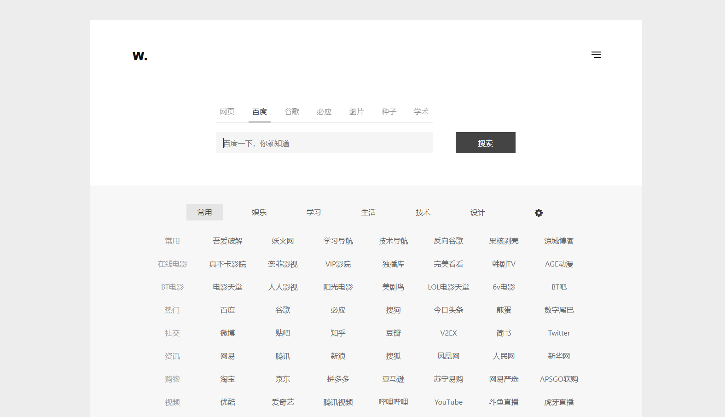Visit the YouTube link
Viewport: 725px width, 417px height.
coord(448,402)
